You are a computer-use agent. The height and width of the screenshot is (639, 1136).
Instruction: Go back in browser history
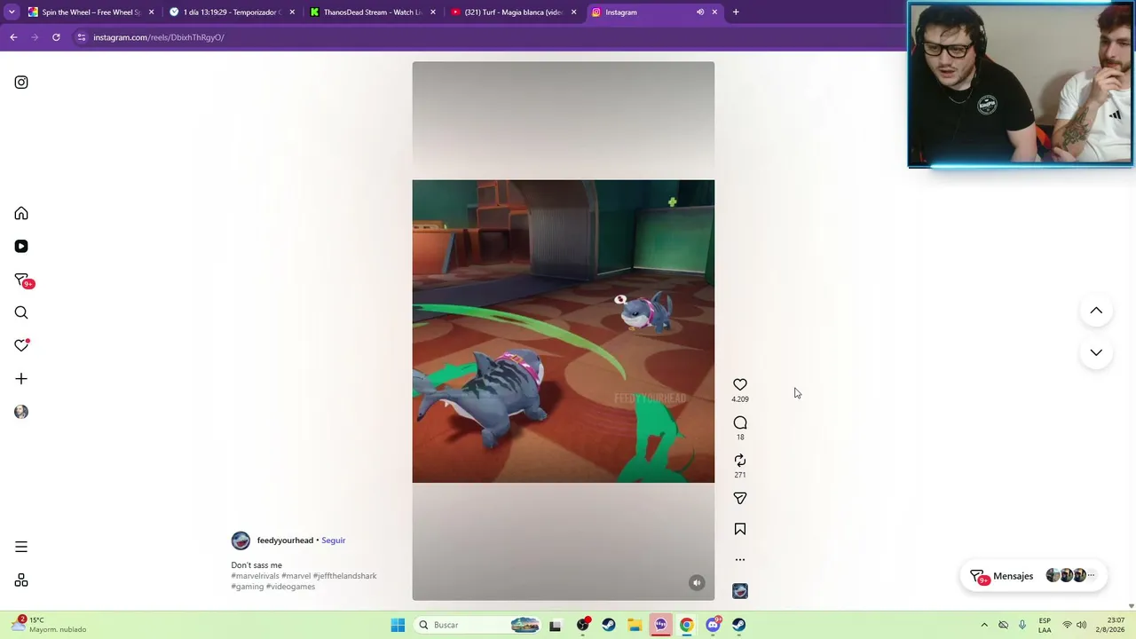13,37
